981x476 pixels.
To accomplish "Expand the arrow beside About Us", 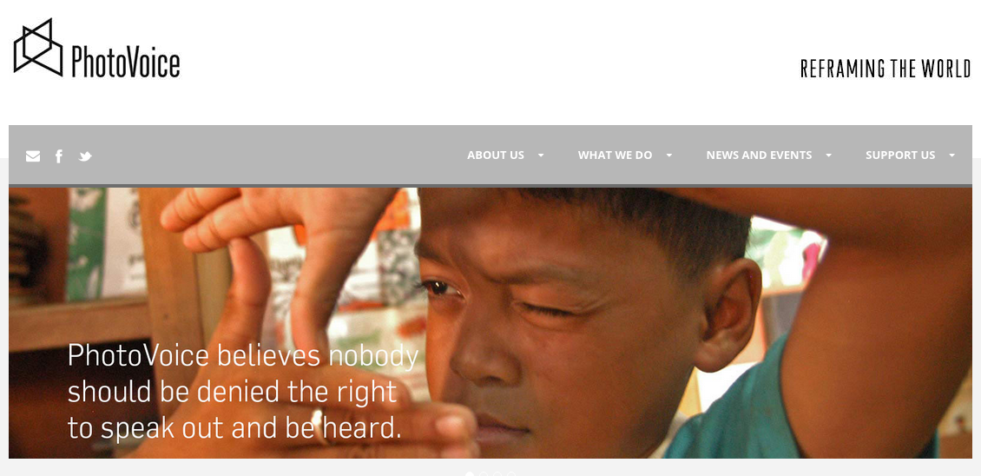I will click(541, 155).
